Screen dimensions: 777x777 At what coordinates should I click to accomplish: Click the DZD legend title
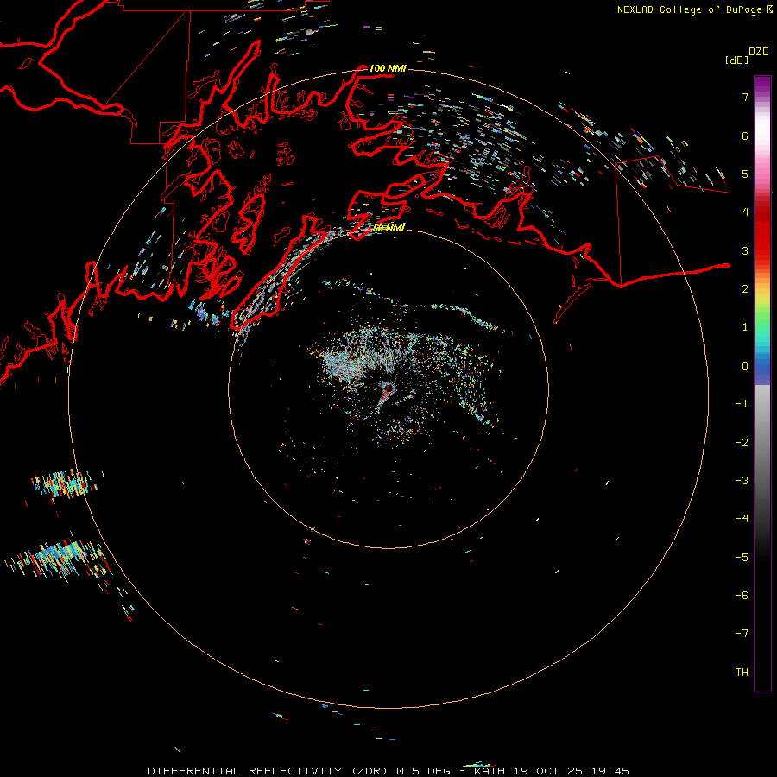tap(759, 52)
